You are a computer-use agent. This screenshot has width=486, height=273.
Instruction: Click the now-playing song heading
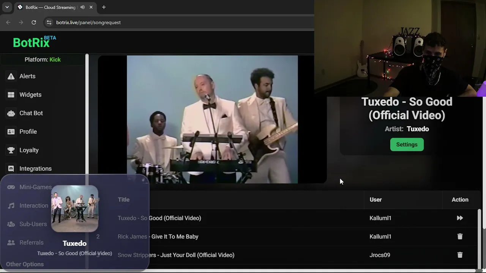407,108
